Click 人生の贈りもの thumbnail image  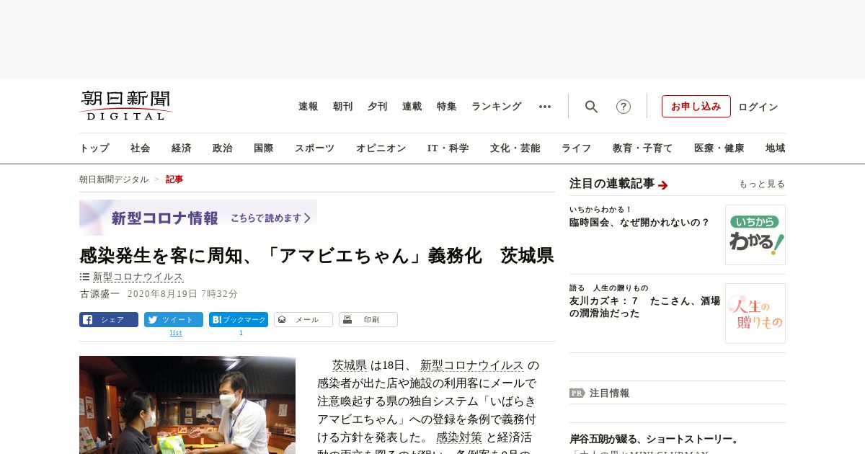755,313
